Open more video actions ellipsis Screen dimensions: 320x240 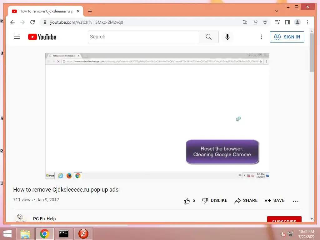click(x=295, y=201)
